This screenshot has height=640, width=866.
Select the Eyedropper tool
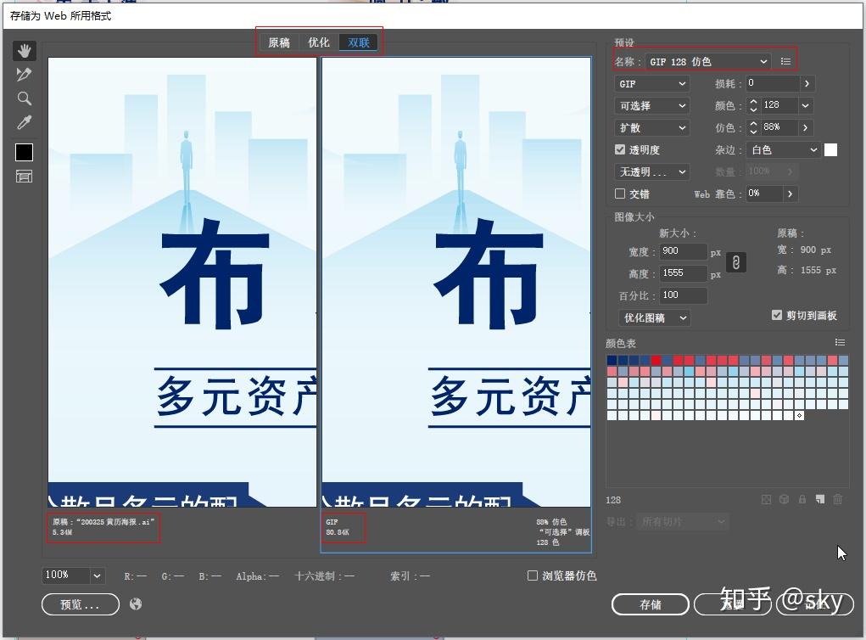pos(25,122)
